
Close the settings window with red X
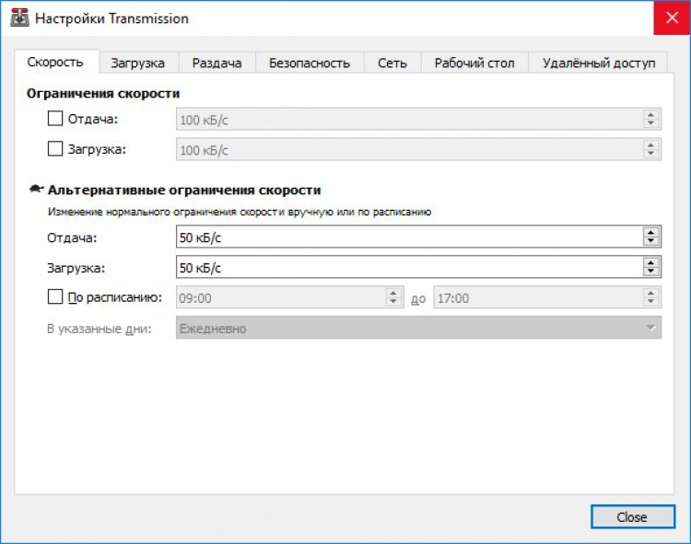click(x=672, y=17)
